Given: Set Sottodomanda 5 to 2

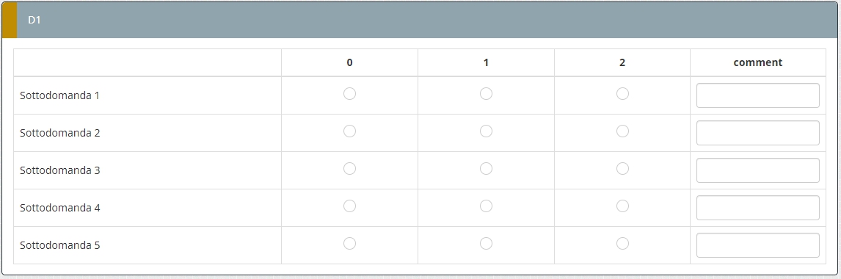Looking at the screenshot, I should point(622,244).
